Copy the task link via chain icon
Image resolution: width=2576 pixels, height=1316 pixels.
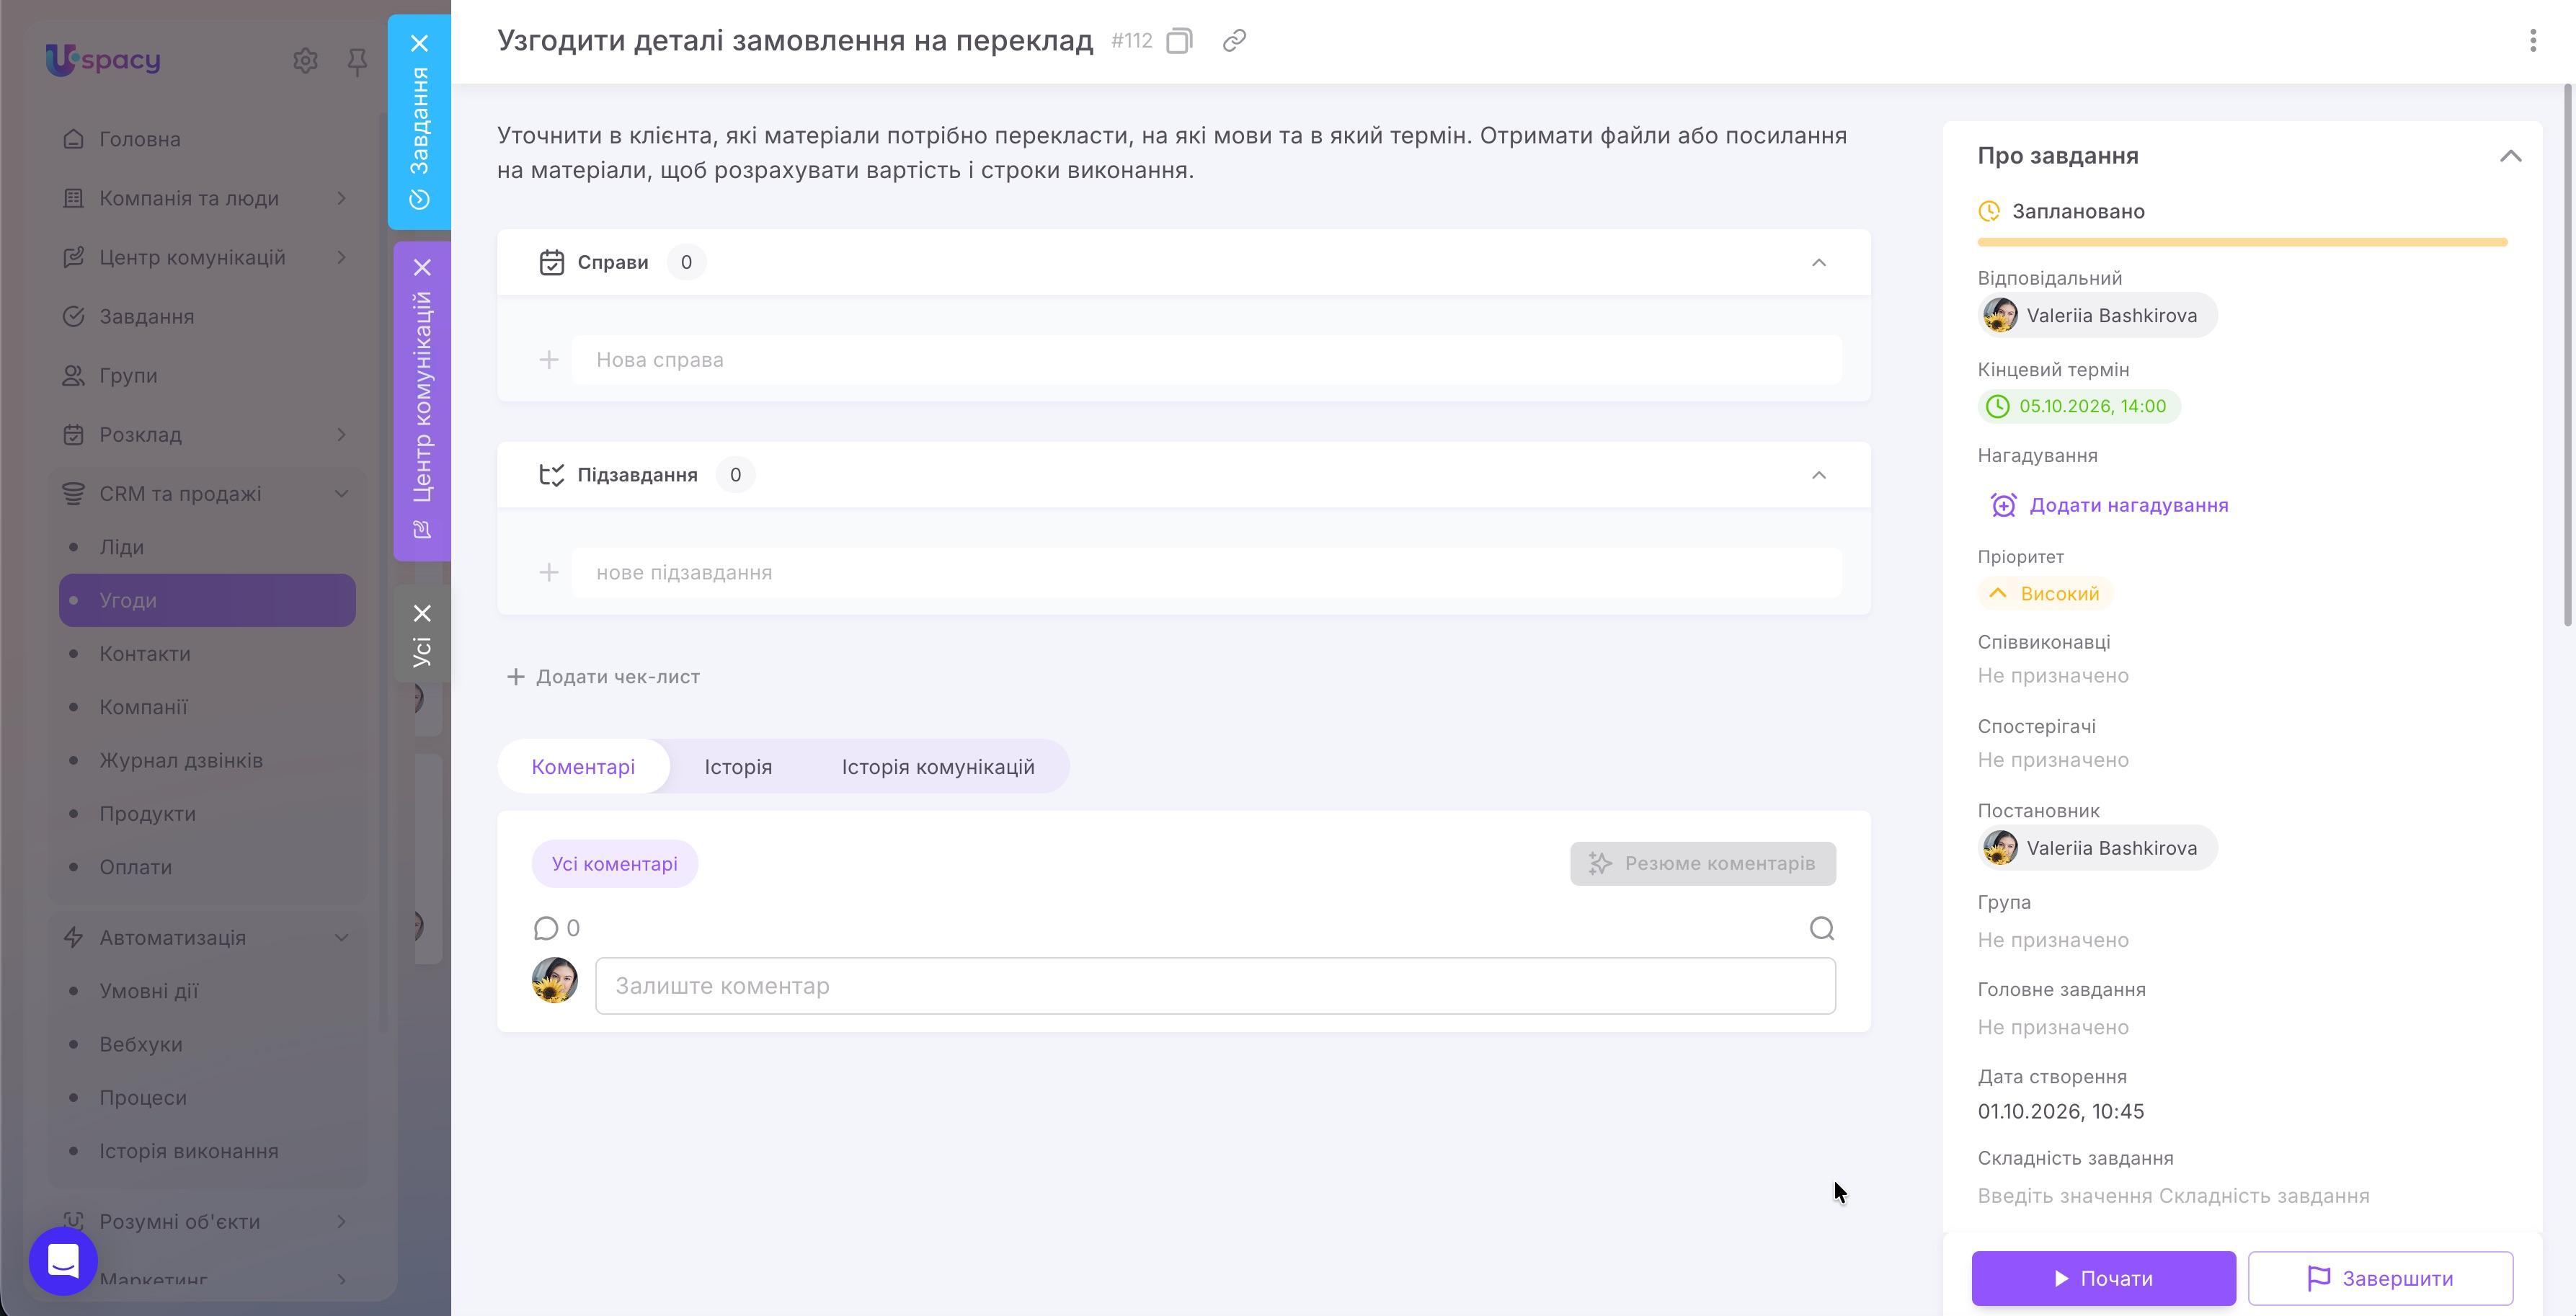pos(1234,41)
